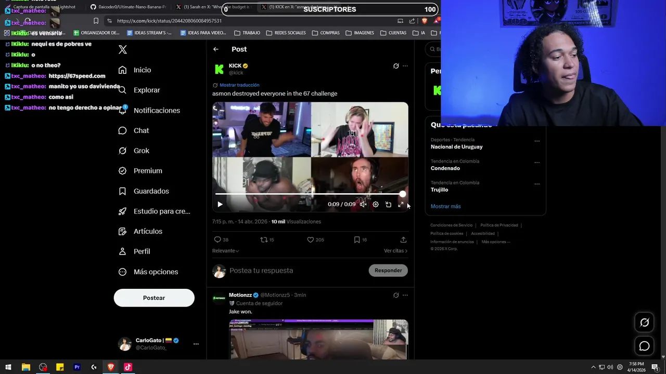666x374 pixels.
Task: Open TRABAJO bookmarks folder
Action: pyautogui.click(x=247, y=33)
